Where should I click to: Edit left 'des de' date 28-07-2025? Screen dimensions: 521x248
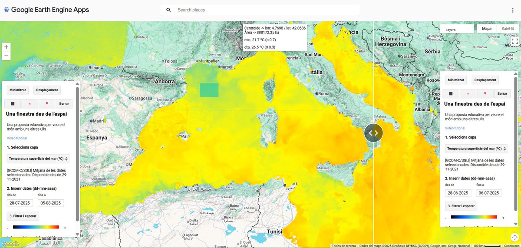coord(20,203)
